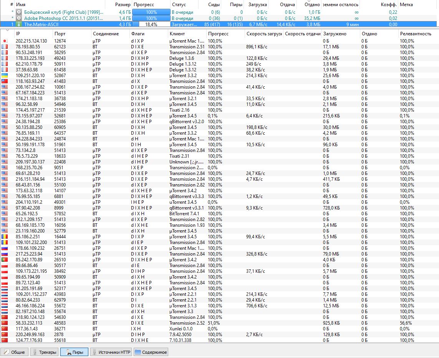Click the Tixati 2.16 client cell

[x=179, y=110]
